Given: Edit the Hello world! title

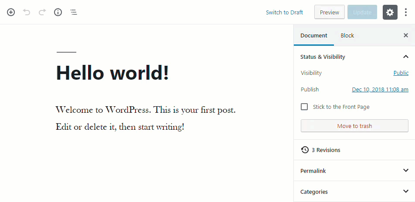Looking at the screenshot, I should click(x=112, y=72).
